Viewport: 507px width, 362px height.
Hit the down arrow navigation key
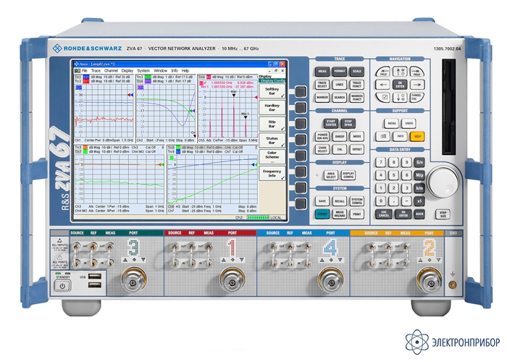(400, 97)
